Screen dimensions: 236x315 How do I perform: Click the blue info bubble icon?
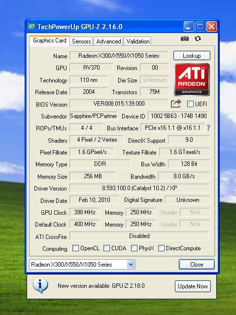40,285
